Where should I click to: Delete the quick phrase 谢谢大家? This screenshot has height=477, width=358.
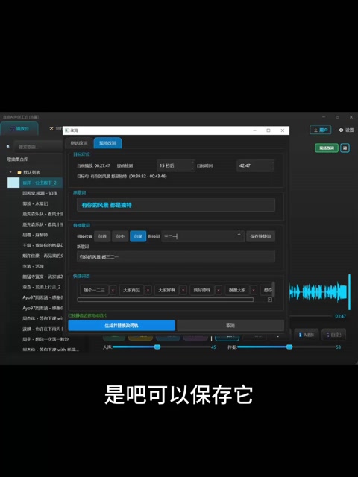254,290
